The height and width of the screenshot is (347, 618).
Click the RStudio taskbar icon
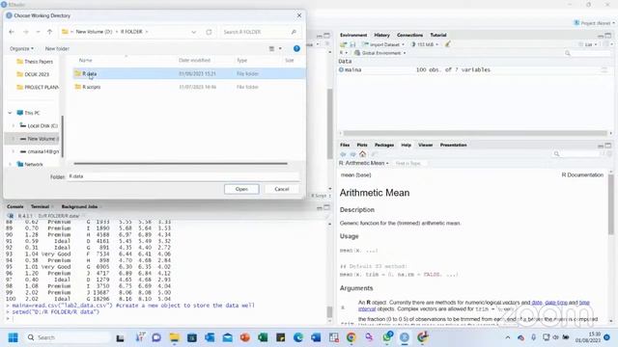coord(405,337)
